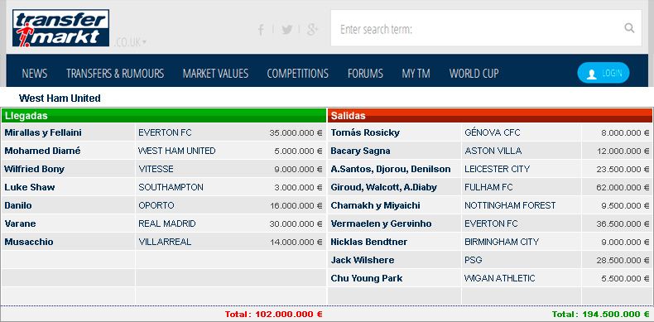Click the Llegadas green header bar
This screenshot has height=322, width=654.
tap(164, 116)
